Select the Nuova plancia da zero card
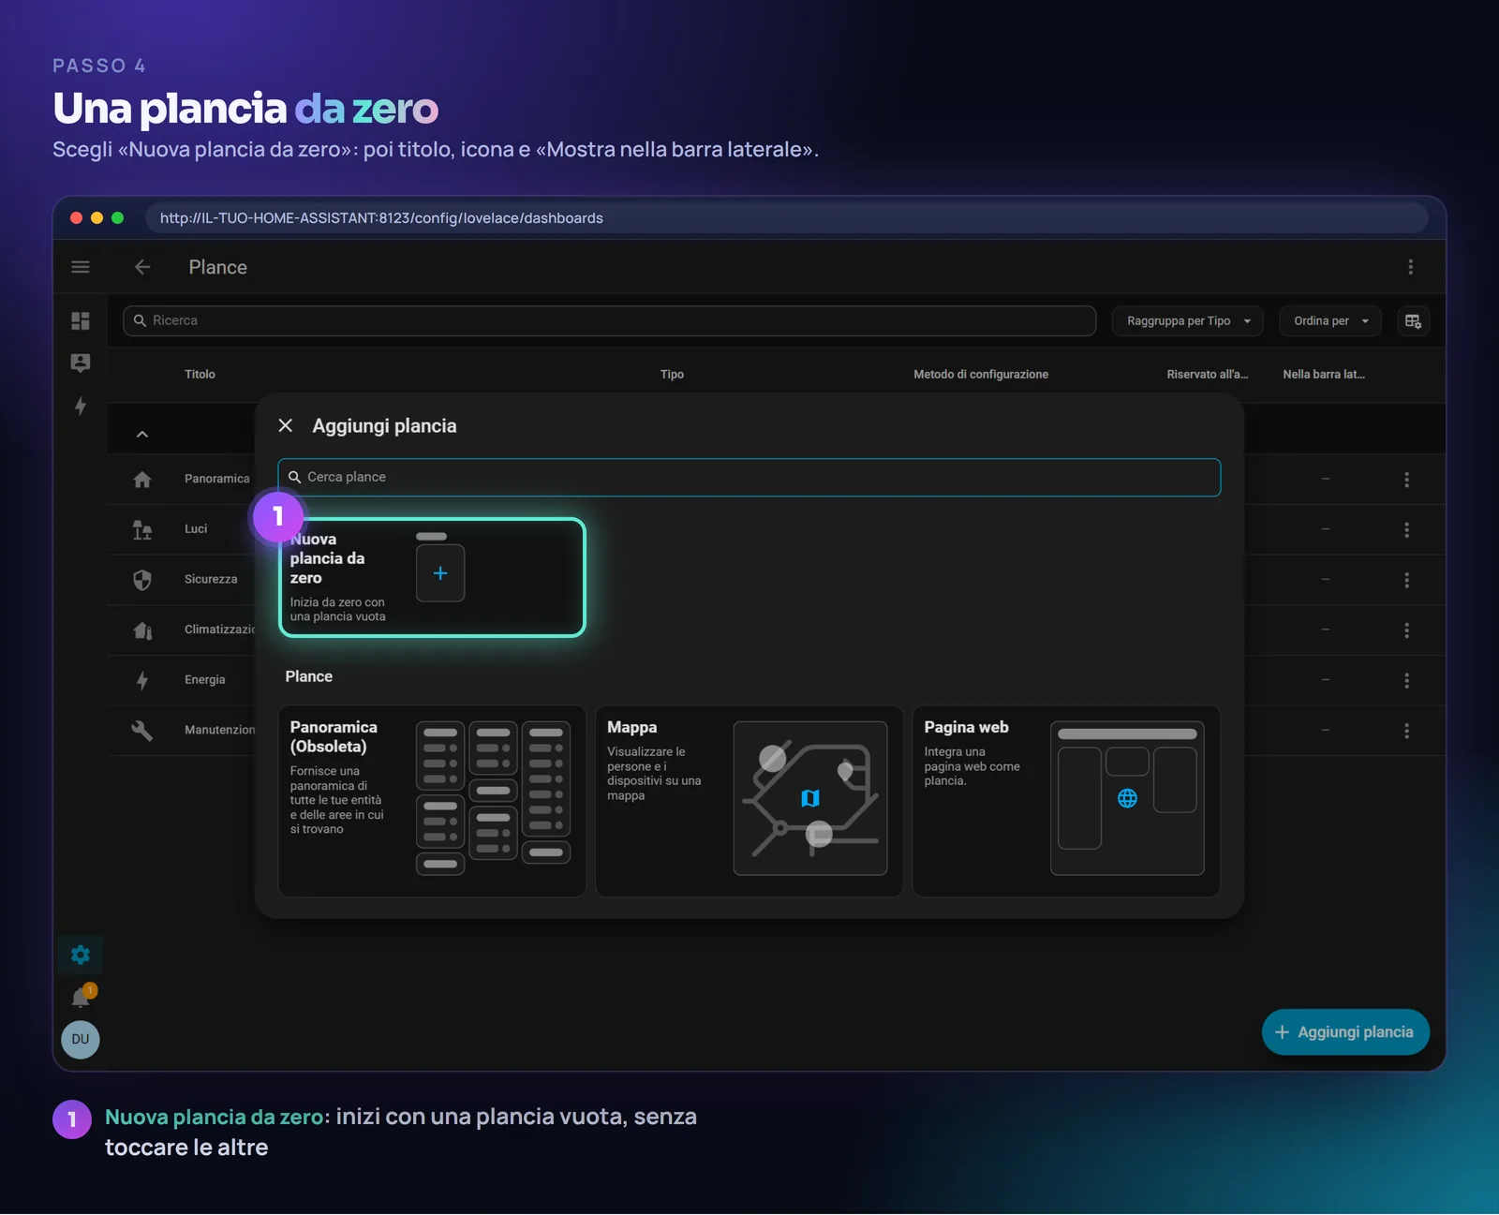 [432, 577]
